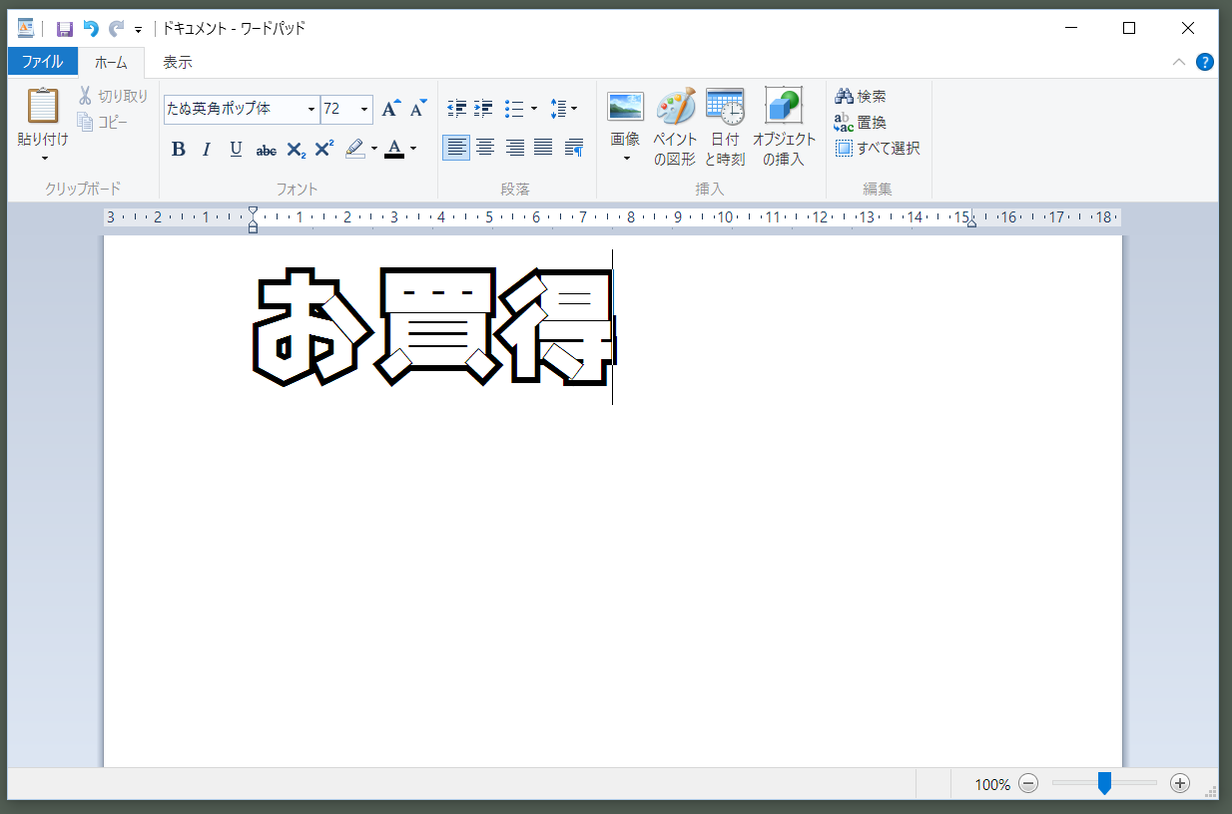Click 置換 replace button
Screen dimensions: 1232x814
[x=861, y=122]
